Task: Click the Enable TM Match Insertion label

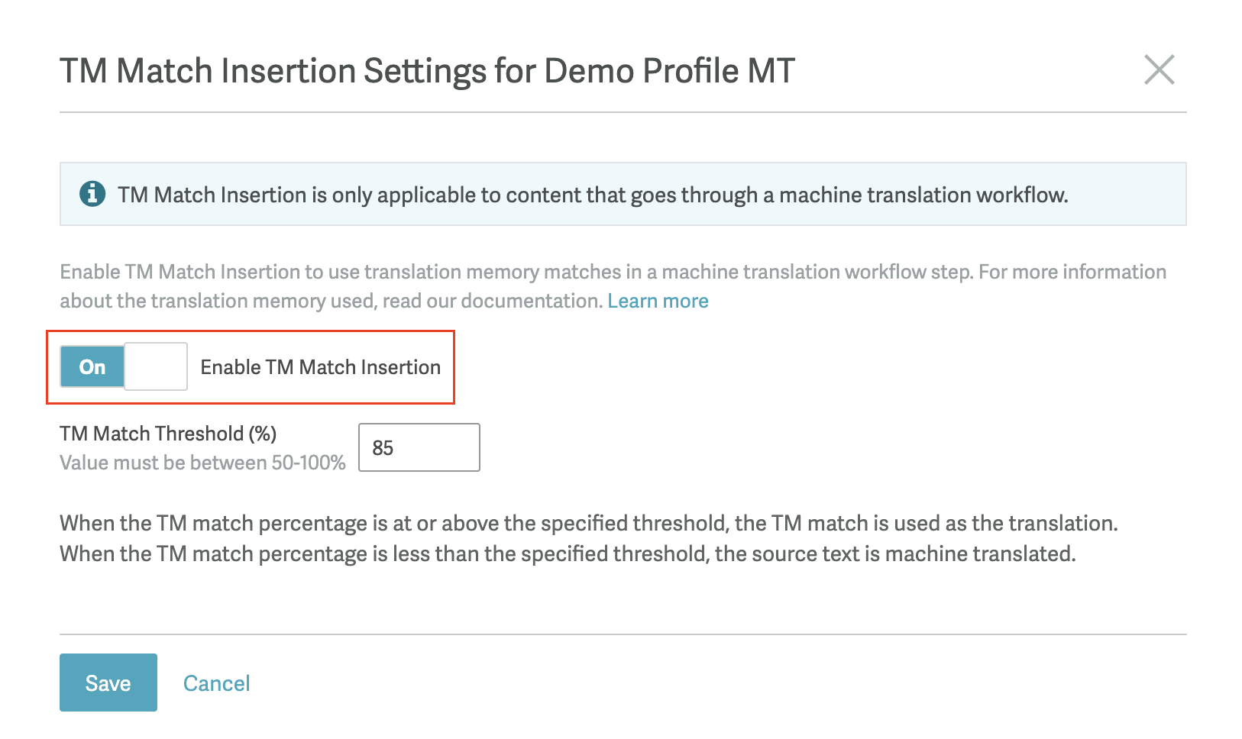Action: click(x=320, y=367)
